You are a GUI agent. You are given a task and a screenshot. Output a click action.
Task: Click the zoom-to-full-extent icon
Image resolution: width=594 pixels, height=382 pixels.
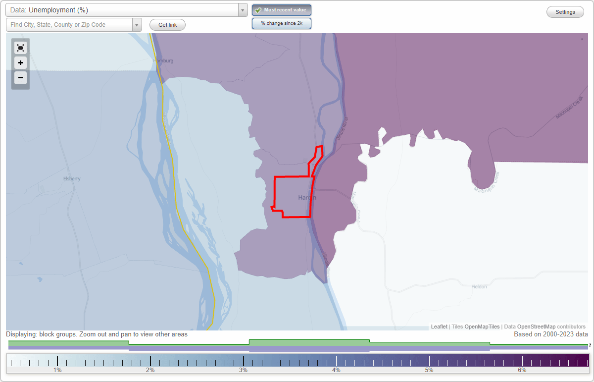point(20,48)
